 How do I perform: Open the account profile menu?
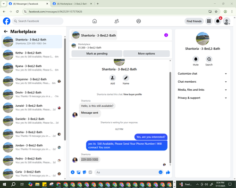(x=227, y=21)
